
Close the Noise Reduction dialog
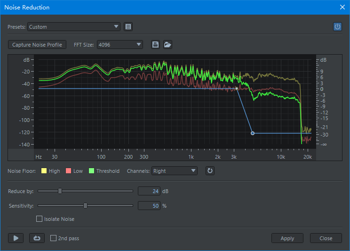click(342, 7)
